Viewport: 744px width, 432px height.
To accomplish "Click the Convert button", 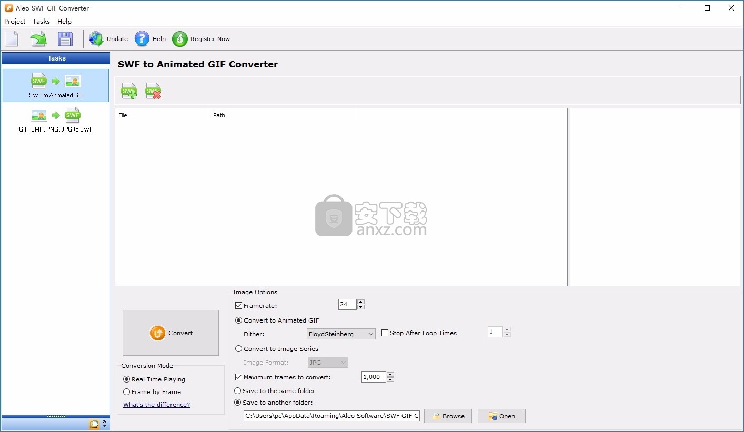I will click(x=170, y=333).
